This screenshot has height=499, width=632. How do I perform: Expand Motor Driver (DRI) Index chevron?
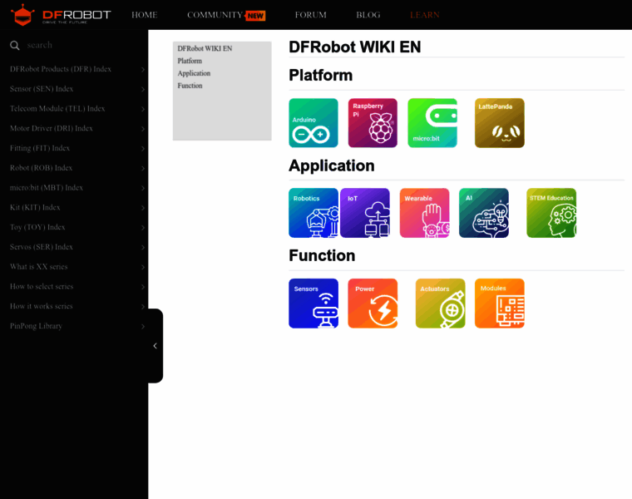[143, 129]
